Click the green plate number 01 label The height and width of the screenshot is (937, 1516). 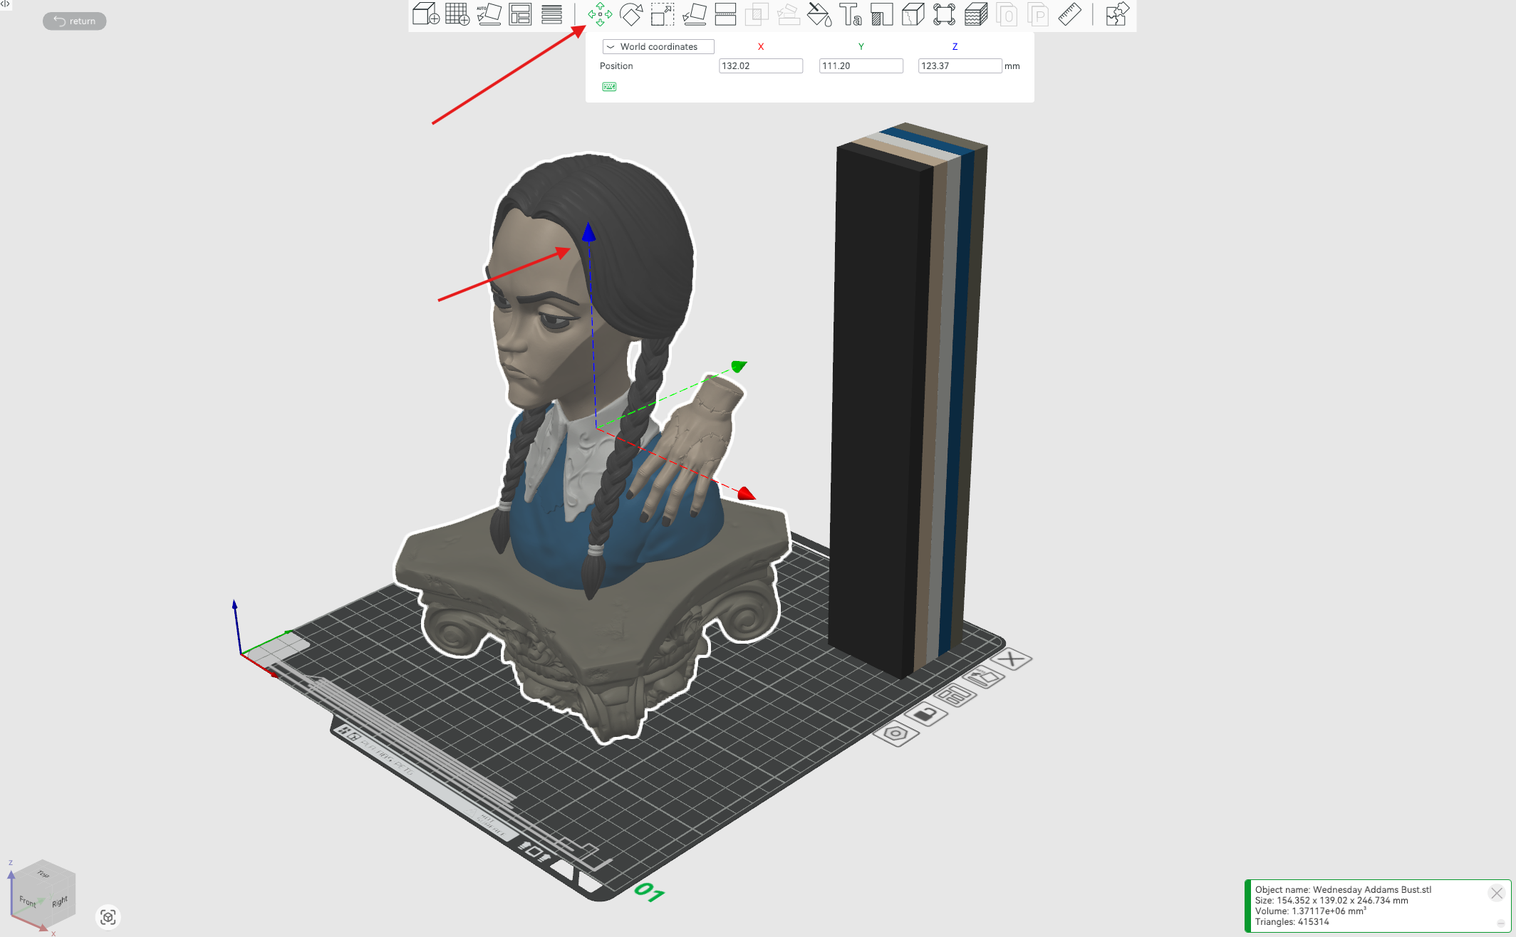(649, 891)
